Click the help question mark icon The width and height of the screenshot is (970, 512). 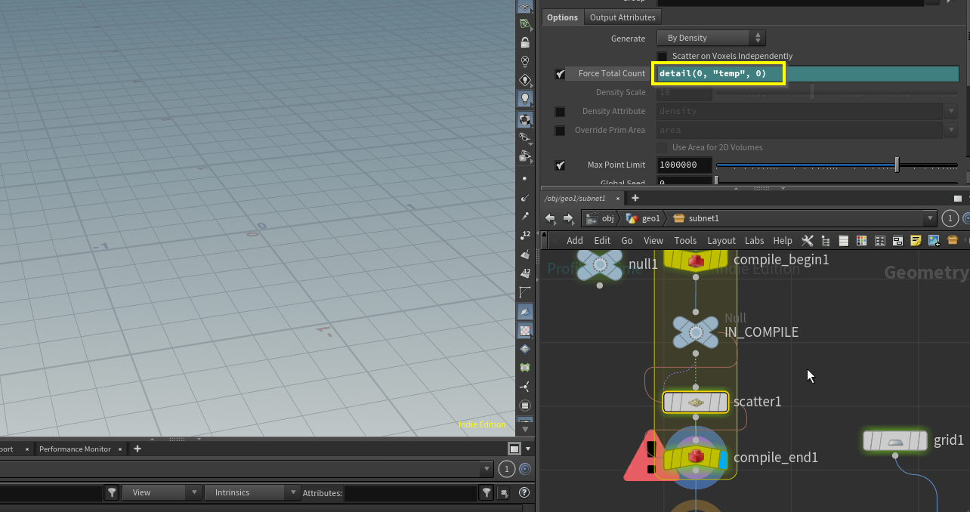524,493
